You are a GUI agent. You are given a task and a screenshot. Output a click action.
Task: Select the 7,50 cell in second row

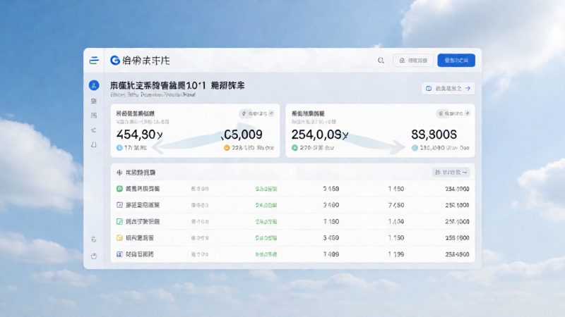(x=396, y=205)
